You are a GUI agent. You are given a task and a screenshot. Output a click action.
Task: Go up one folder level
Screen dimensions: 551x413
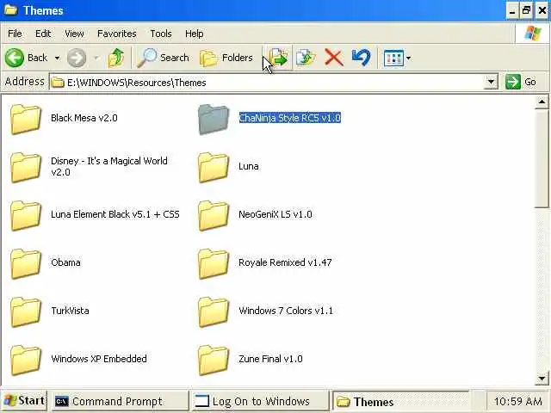(x=116, y=58)
